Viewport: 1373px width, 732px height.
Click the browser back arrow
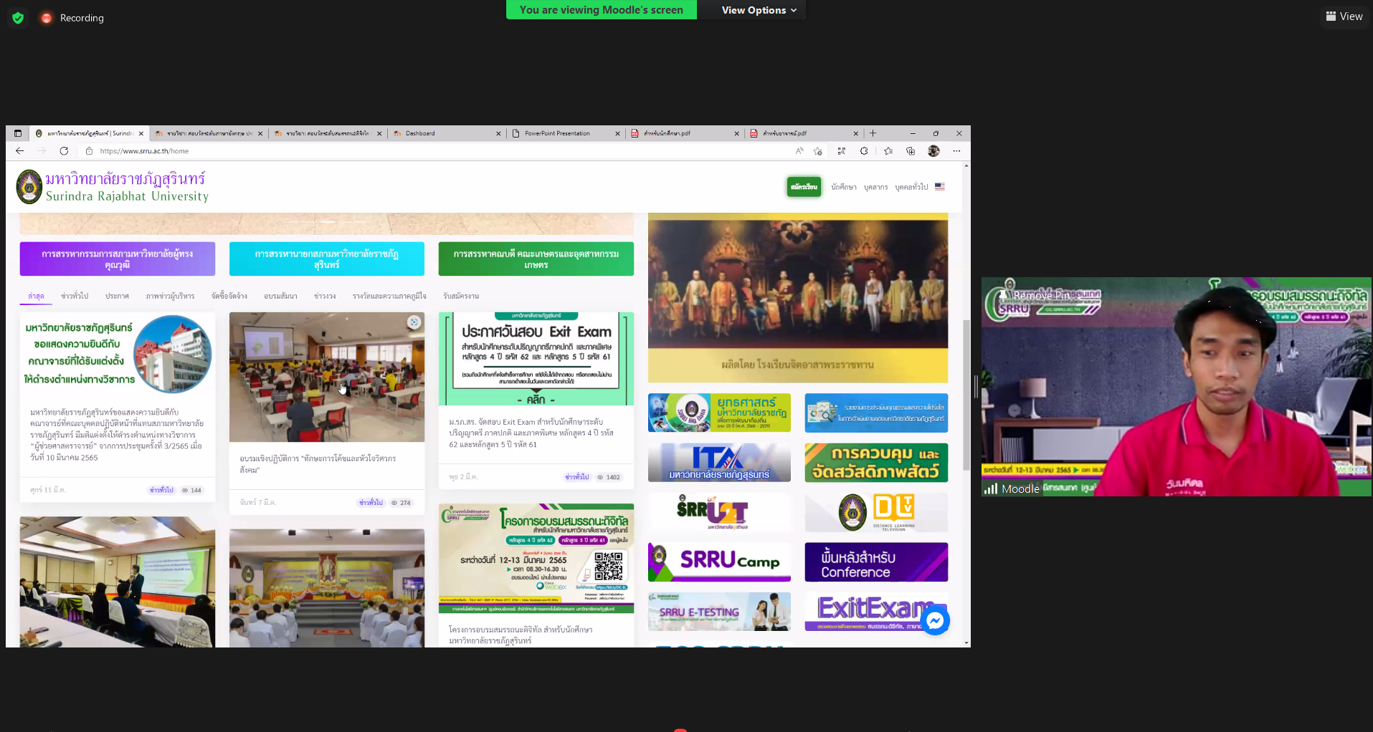point(20,151)
